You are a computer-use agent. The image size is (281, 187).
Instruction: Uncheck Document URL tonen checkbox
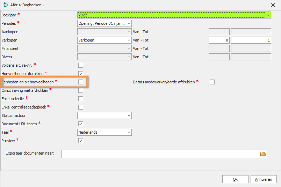[x=81, y=124]
